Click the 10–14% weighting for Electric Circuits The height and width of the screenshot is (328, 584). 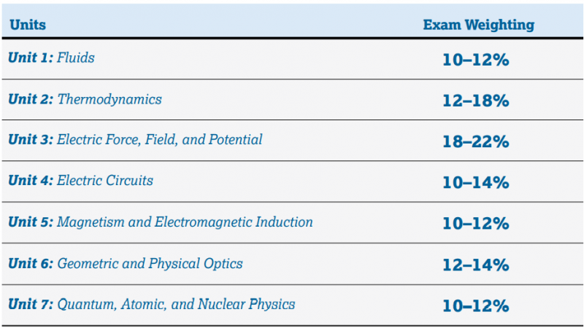click(x=476, y=183)
